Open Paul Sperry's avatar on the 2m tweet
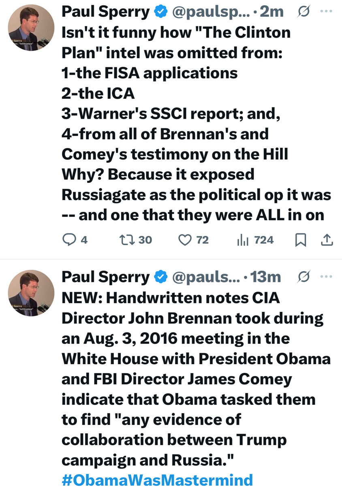Viewport: 342px width, 493px height. point(31,28)
